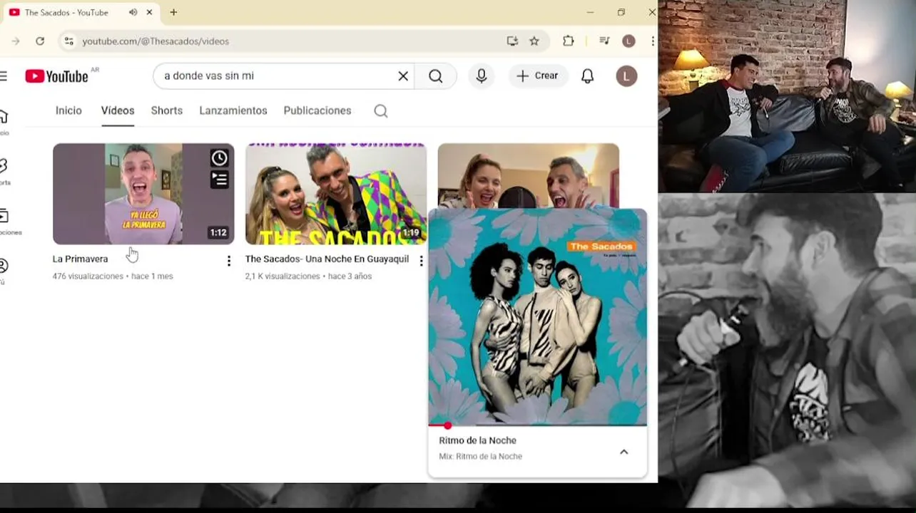Switch to the Inicio channel tab
The width and height of the screenshot is (916, 513).
tap(68, 111)
